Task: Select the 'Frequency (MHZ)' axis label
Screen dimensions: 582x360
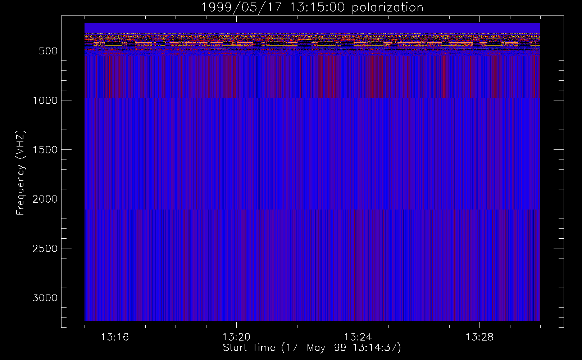Action: coord(21,173)
